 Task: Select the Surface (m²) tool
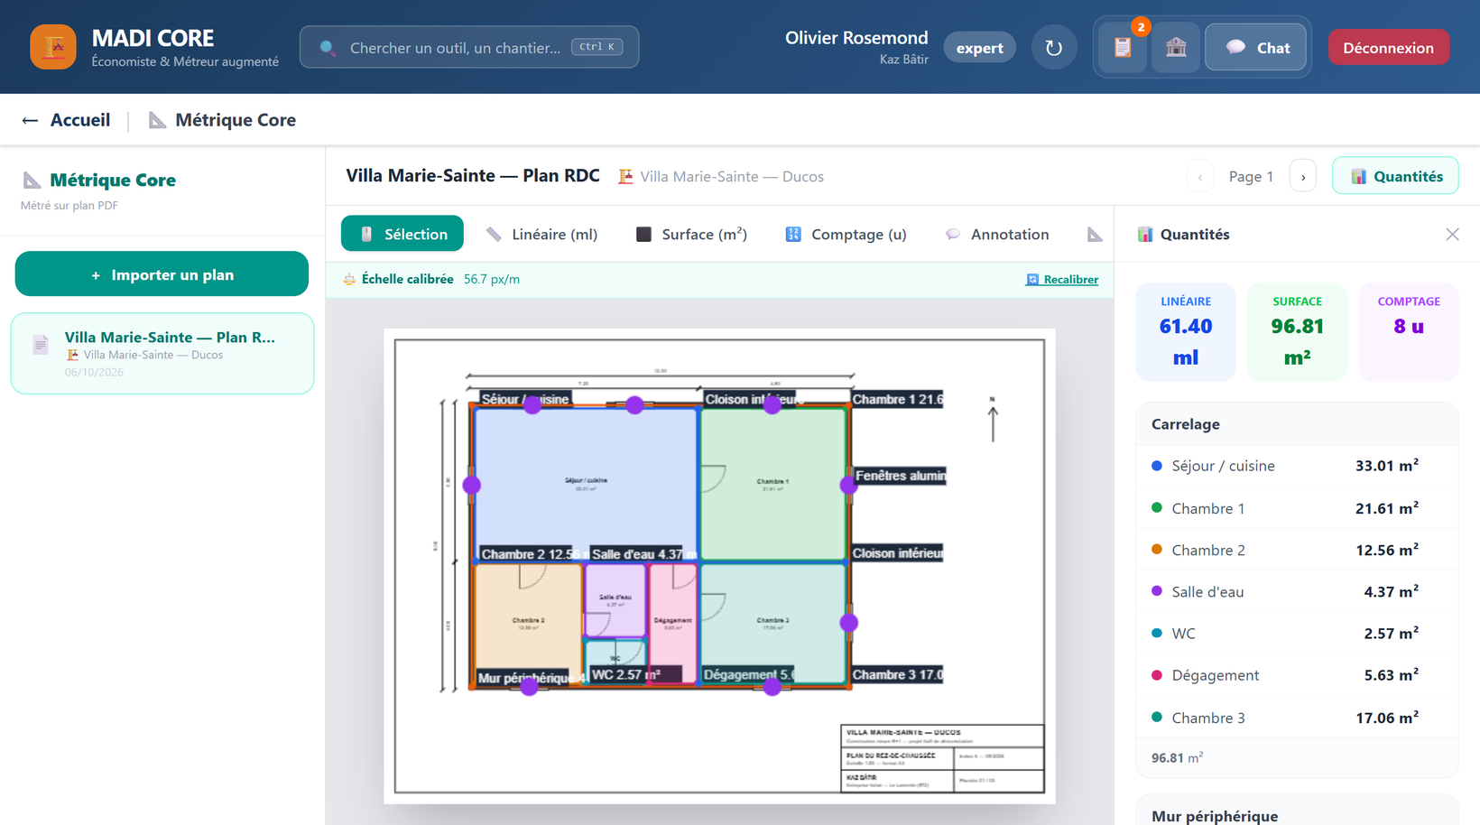691,234
